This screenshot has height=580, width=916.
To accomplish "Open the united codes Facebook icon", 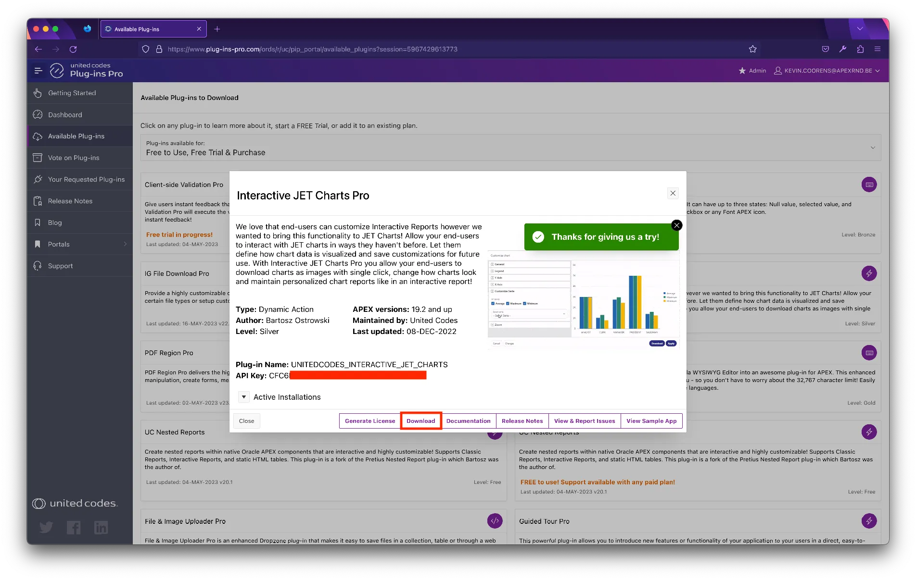I will [x=74, y=527].
